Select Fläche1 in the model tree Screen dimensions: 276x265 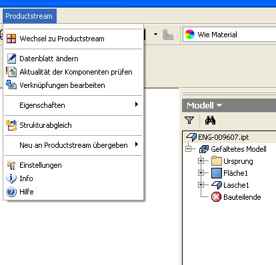tap(235, 173)
